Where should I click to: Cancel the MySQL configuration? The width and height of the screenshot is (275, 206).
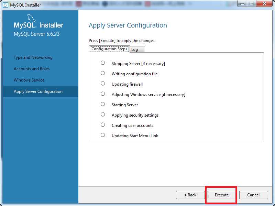[254, 195]
